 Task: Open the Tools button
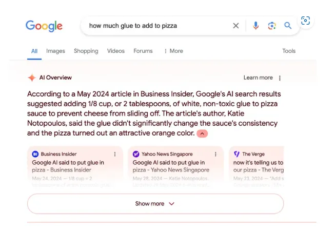289,51
